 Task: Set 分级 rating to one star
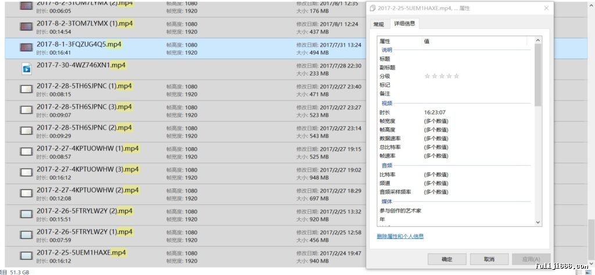(x=427, y=76)
